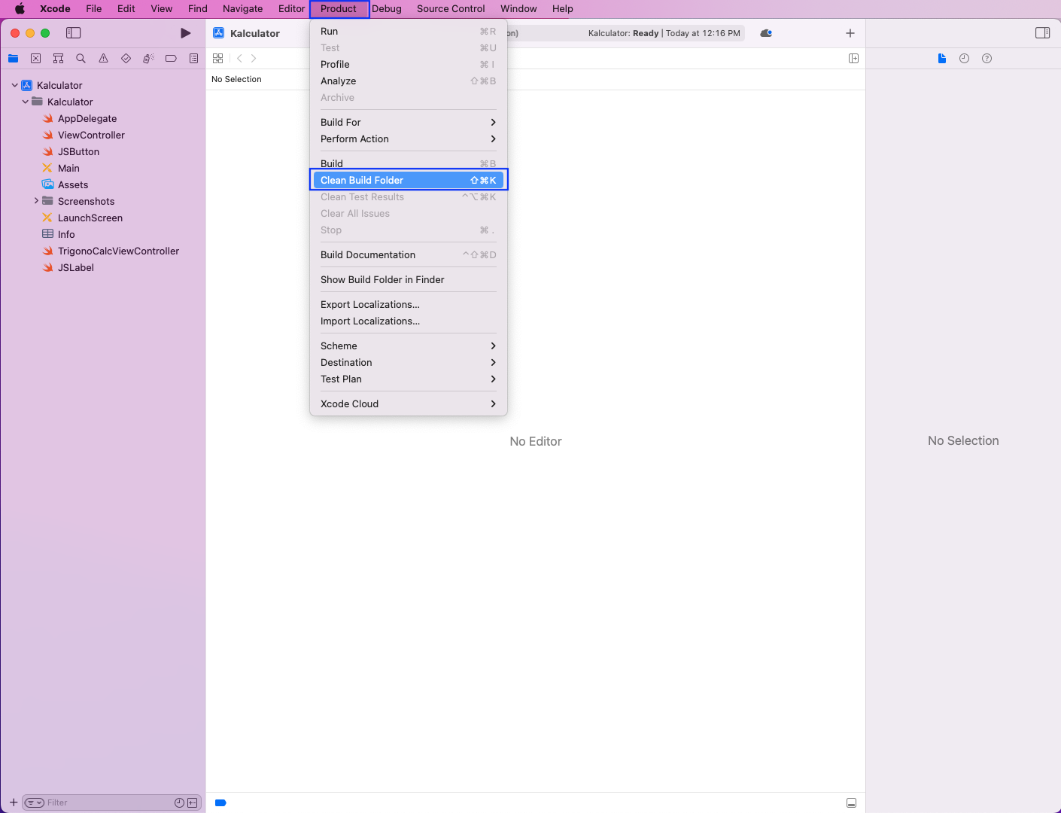The image size is (1061, 813).
Task: Open the Help menu
Action: click(563, 9)
